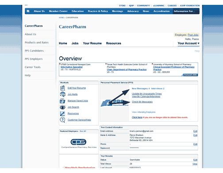Screen dimensions: 223x173
Task: Click the Manage Saved Jobs folder icon
Action: pyautogui.click(x=62, y=101)
